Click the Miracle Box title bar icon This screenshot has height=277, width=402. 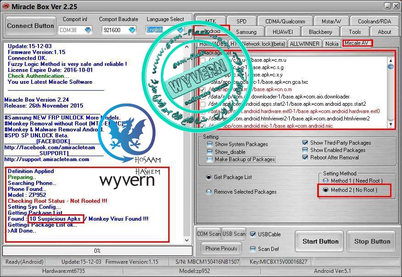pos(6,6)
